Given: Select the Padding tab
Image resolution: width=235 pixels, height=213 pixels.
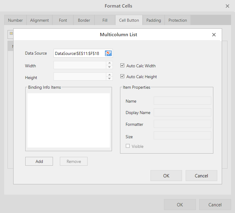Looking at the screenshot, I should click(153, 20).
